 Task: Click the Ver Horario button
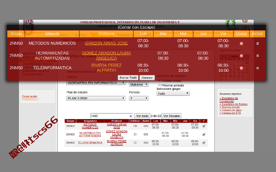coord(172,116)
